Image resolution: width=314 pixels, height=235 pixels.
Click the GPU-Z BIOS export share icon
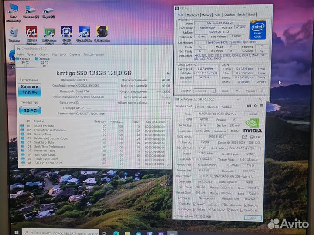[245, 137]
